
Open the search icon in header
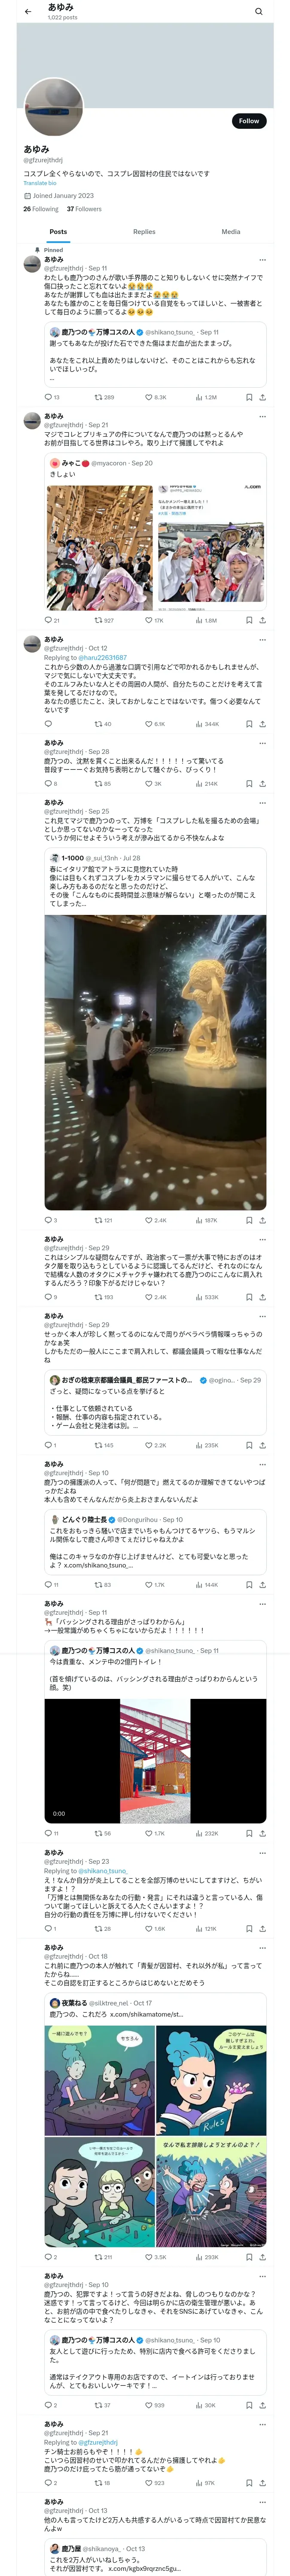(x=259, y=12)
